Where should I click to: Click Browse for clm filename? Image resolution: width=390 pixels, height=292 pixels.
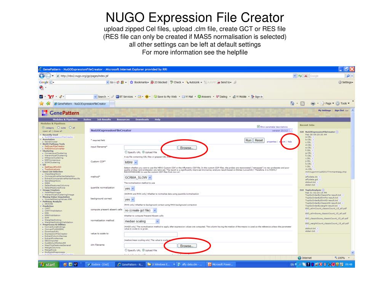[x=187, y=246]
